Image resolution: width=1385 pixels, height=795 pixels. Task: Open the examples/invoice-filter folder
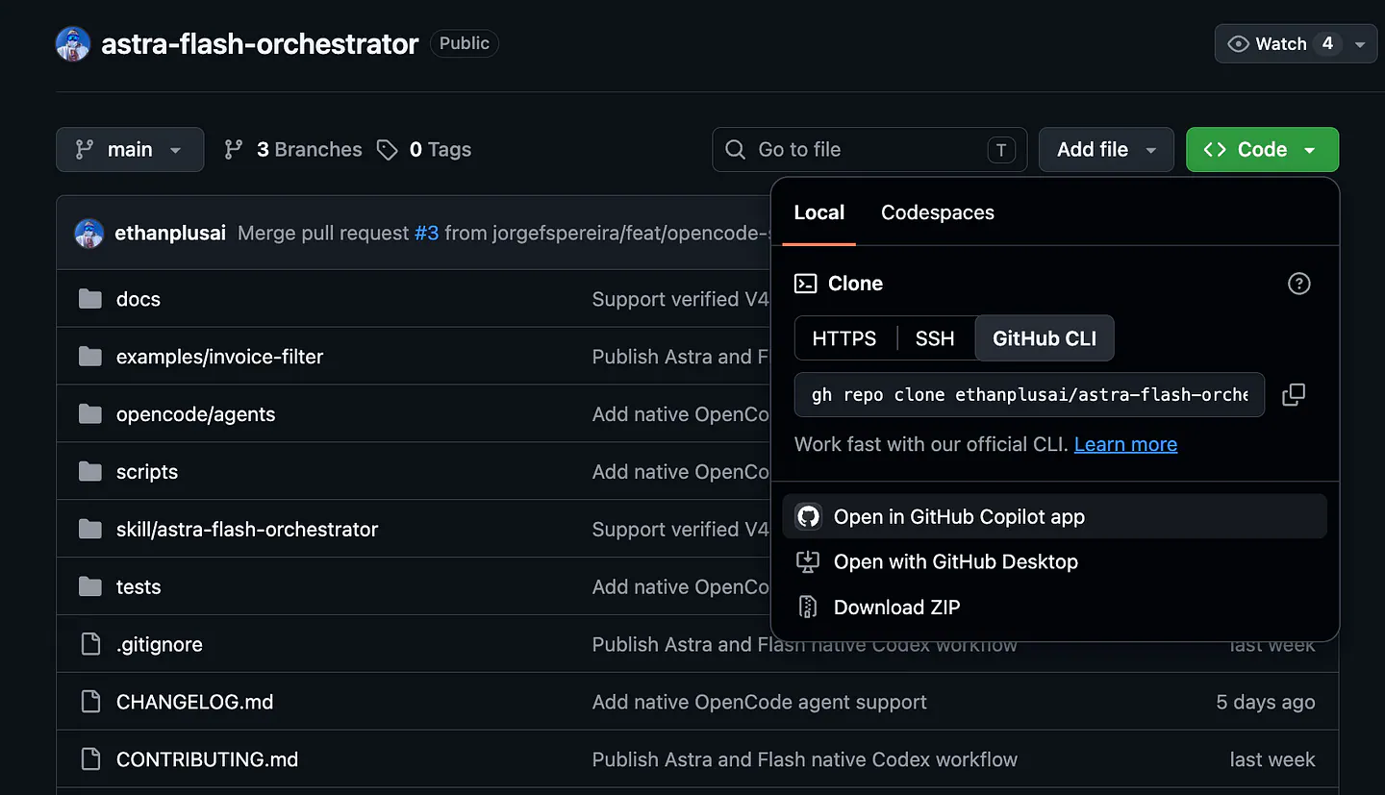click(219, 357)
